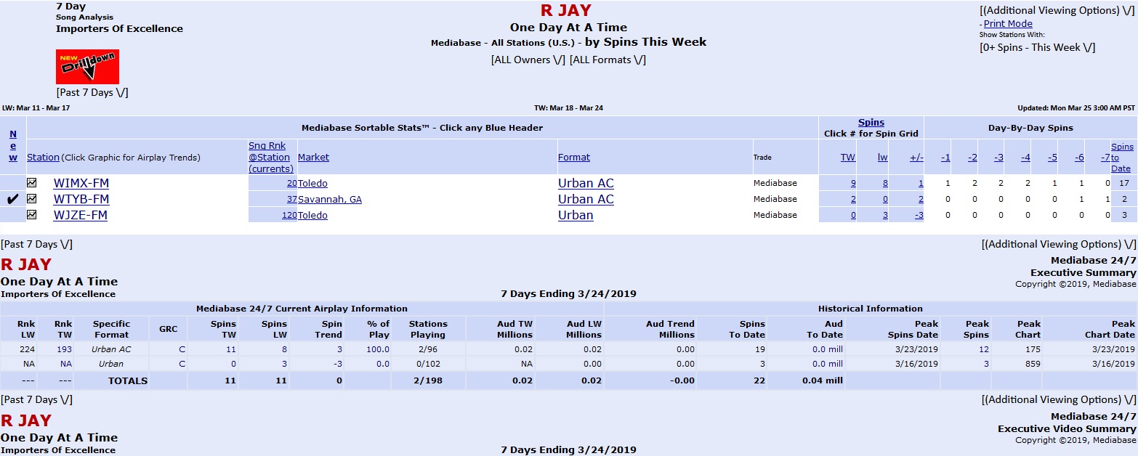Open the WJZE-FM station link
The width and height of the screenshot is (1138, 456).
80,215
